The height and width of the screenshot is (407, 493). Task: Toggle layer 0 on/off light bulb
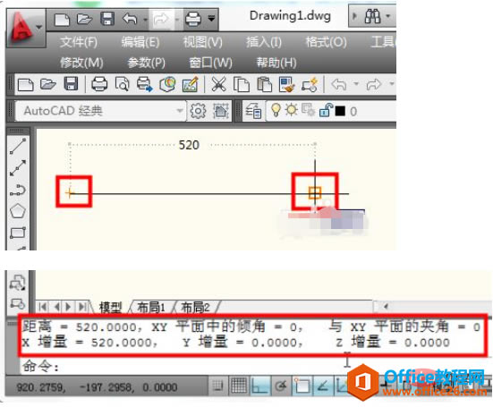(276, 110)
